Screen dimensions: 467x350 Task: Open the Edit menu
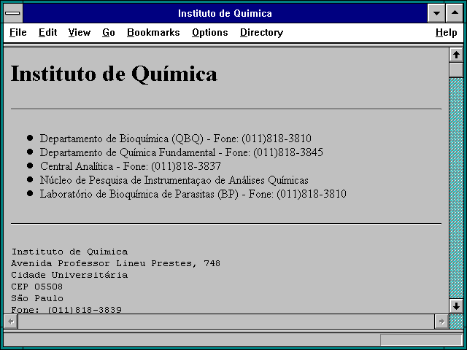(47, 32)
